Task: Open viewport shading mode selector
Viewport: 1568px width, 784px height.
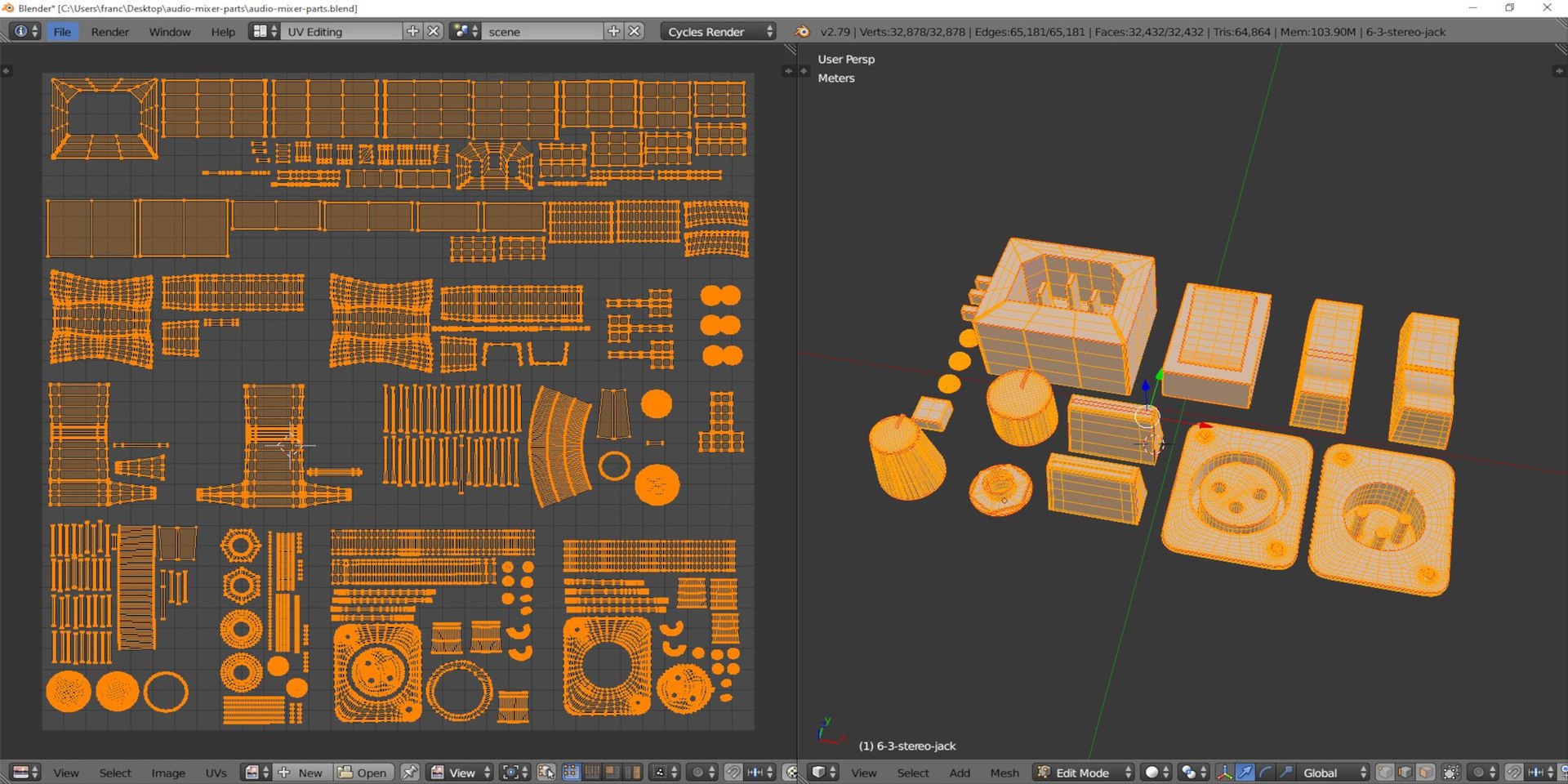Action: click(x=1156, y=772)
